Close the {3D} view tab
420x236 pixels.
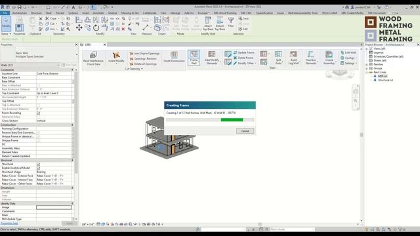pyautogui.click(x=105, y=45)
